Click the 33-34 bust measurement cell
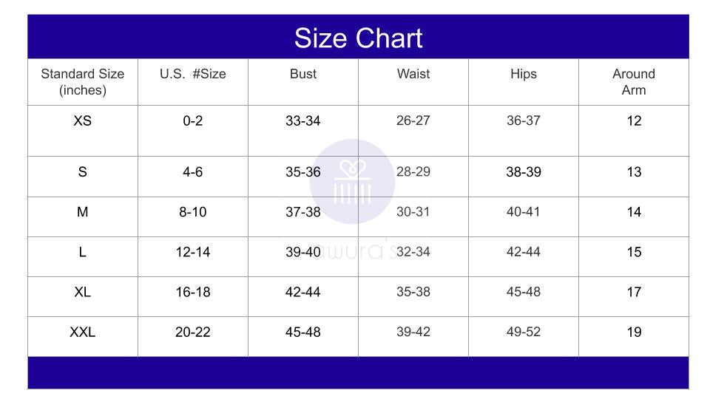The width and height of the screenshot is (710, 399). [x=303, y=120]
